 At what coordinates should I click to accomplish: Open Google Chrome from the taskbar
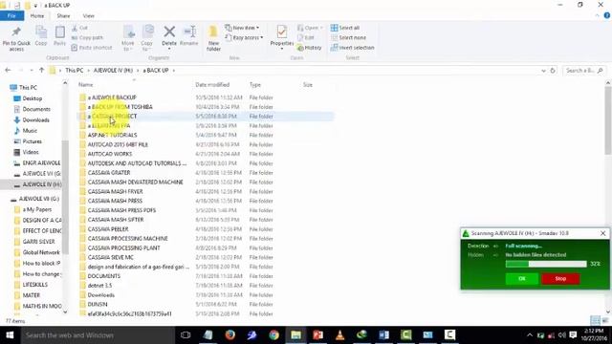click(x=274, y=335)
